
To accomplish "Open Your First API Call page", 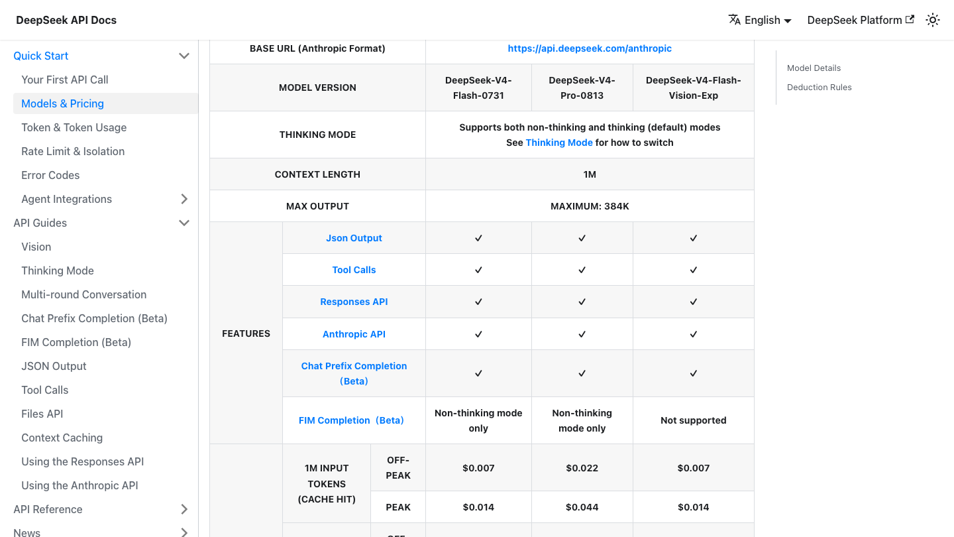I will point(65,80).
